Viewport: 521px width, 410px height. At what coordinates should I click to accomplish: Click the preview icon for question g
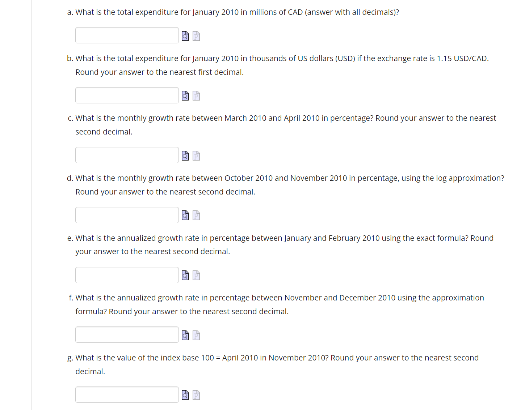coord(185,395)
